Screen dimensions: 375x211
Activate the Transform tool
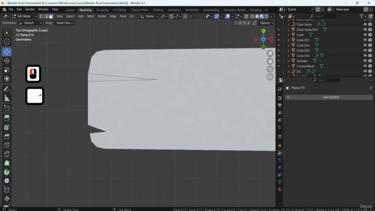pyautogui.click(x=6, y=79)
